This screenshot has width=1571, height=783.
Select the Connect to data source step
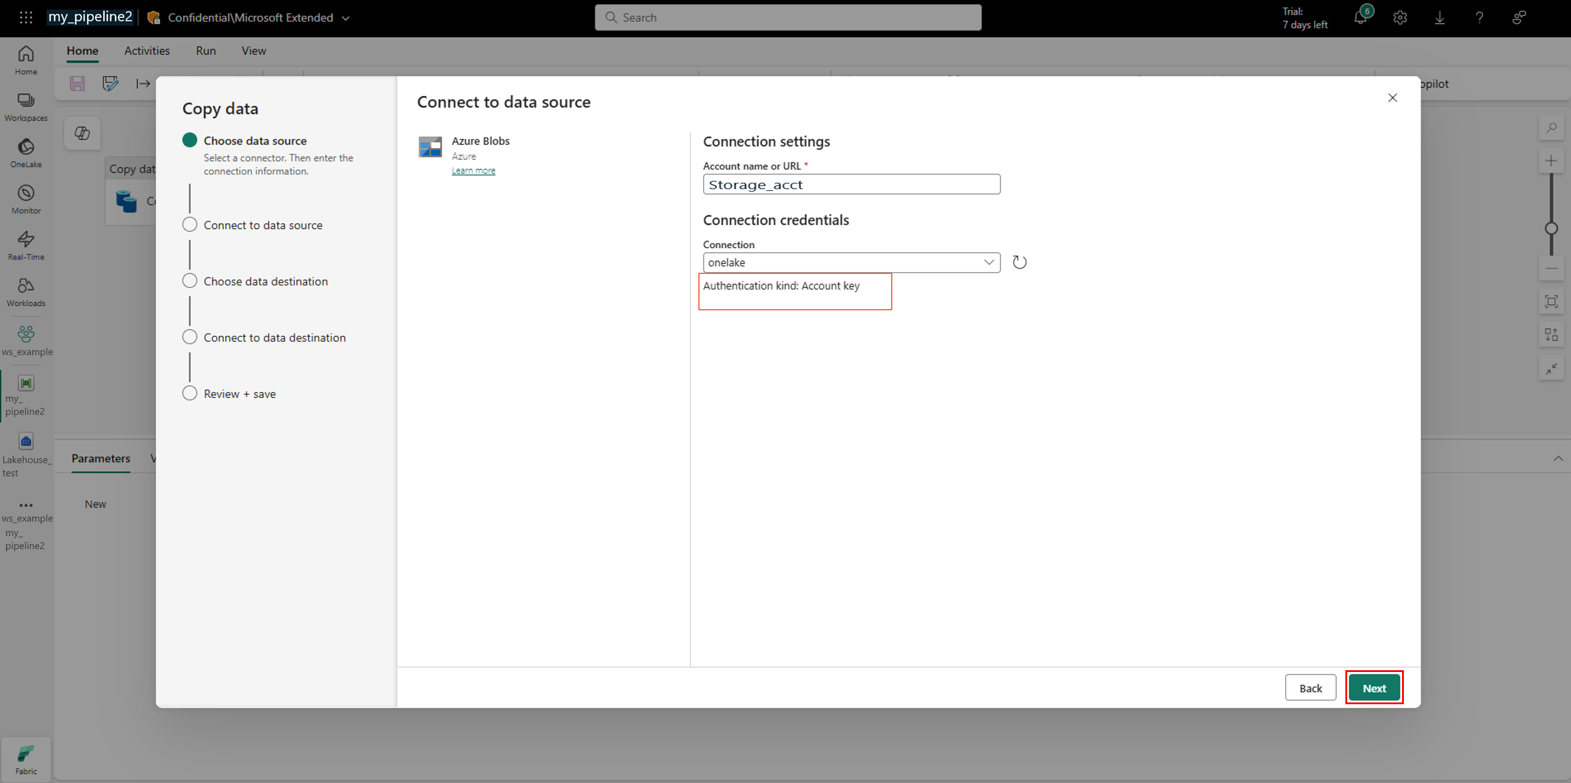tap(262, 225)
